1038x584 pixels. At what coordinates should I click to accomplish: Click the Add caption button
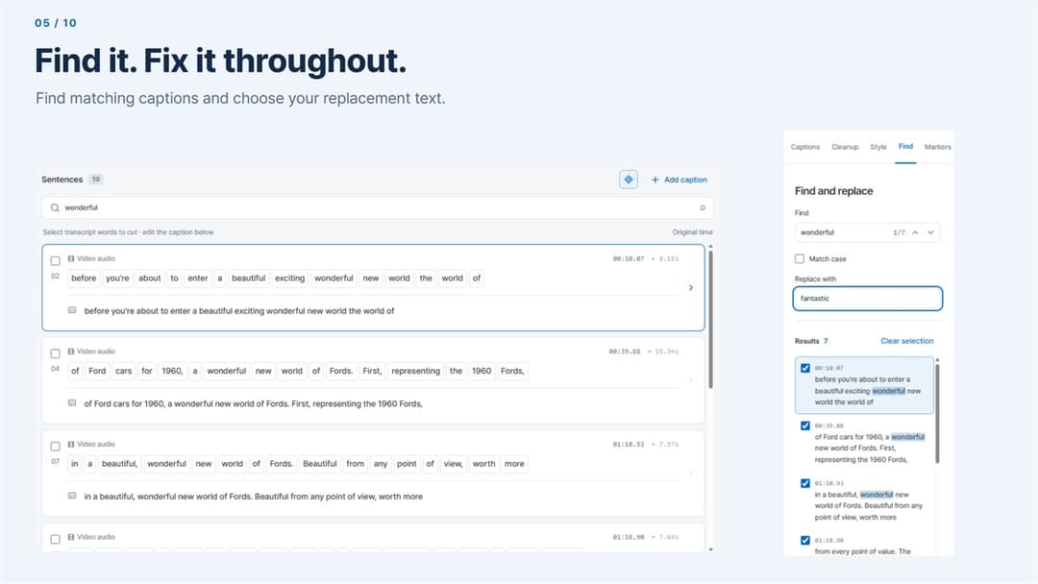point(680,180)
